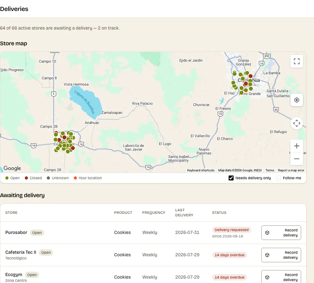Click the STORE column header
The height and width of the screenshot is (283, 314).
[x=11, y=213]
